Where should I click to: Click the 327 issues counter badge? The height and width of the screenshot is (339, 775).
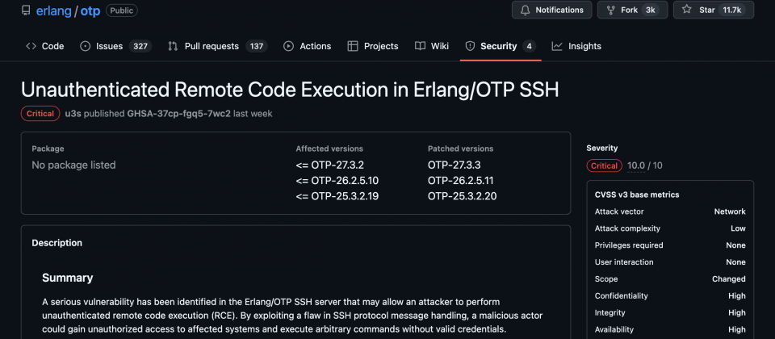[x=140, y=46]
